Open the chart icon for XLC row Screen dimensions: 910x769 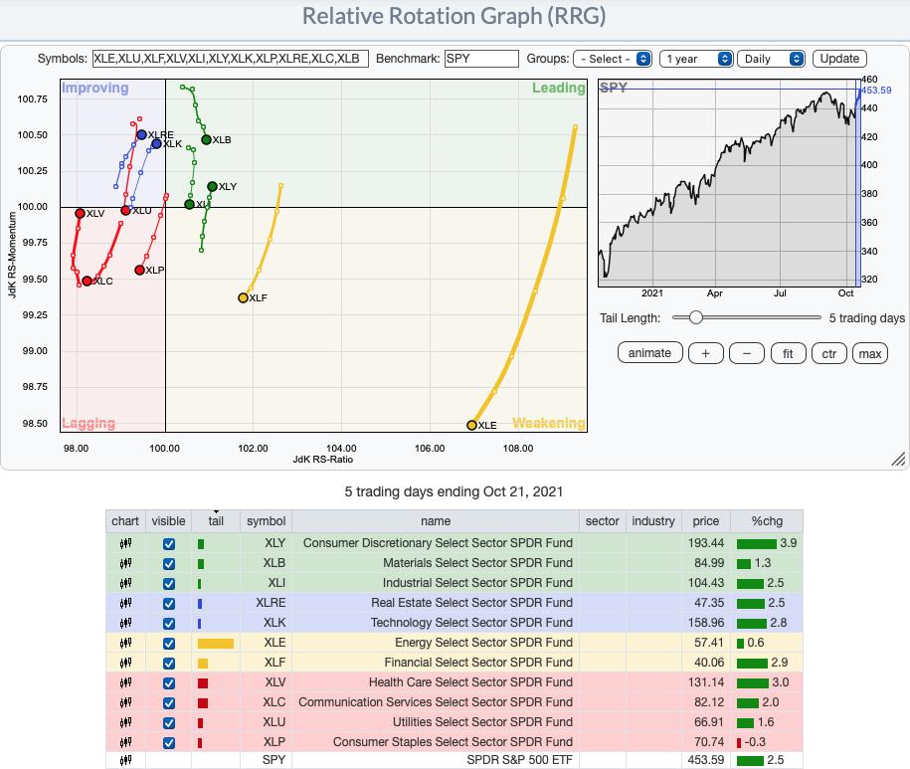[125, 702]
